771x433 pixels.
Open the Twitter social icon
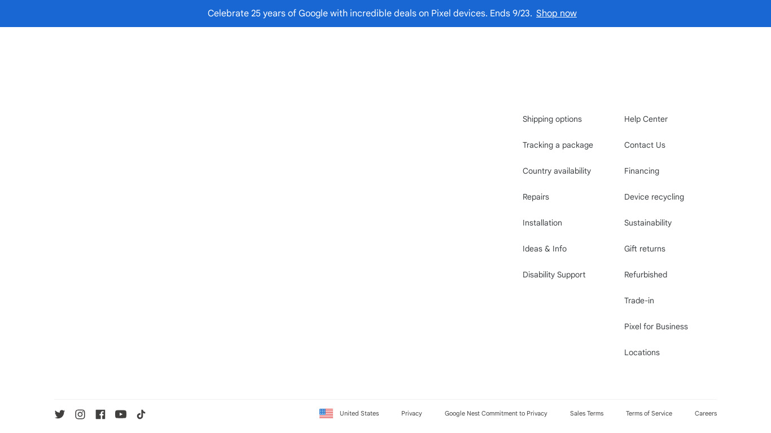point(60,414)
